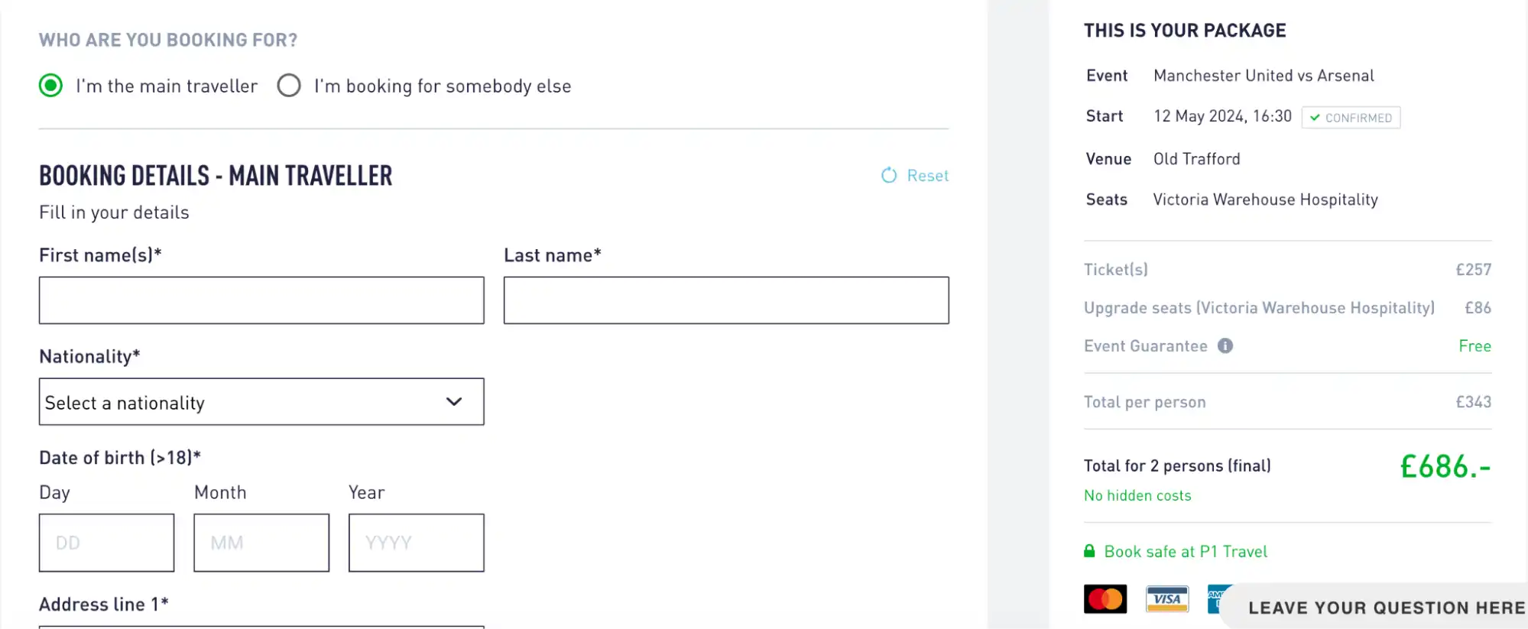Click the Reset link
The width and height of the screenshot is (1528, 629).
927,175
